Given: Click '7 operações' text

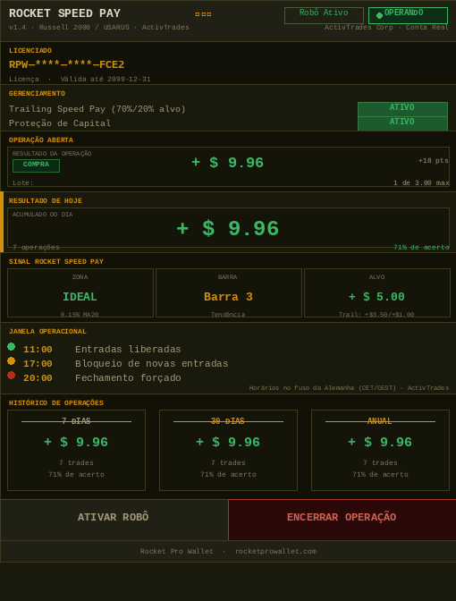Looking at the screenshot, I should 36,247.
